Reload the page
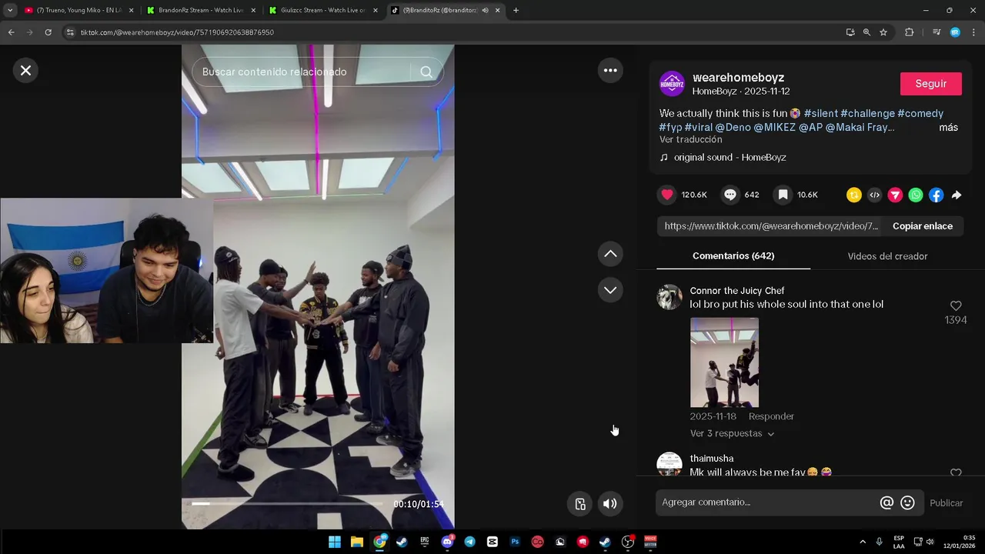Screen dimensions: 985x554 pos(48,32)
